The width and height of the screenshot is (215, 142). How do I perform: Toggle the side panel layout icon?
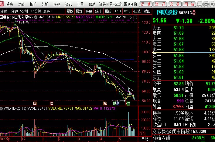pos(135,17)
